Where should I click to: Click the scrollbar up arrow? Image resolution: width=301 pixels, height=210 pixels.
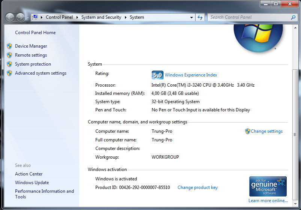(x=295, y=28)
